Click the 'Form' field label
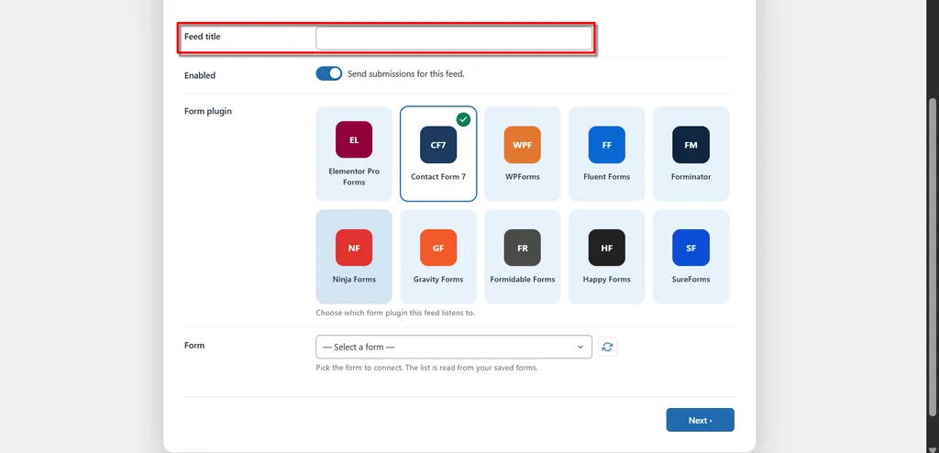 194,345
